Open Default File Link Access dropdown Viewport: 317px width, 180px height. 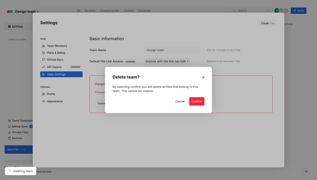point(167,61)
